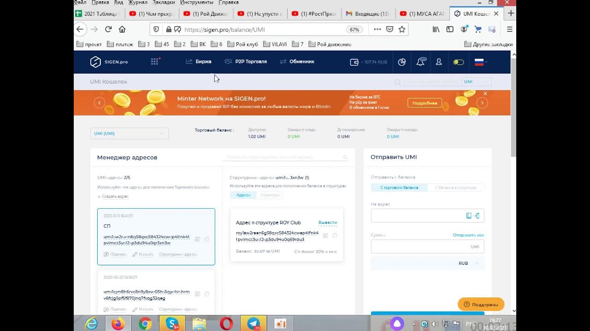Click the wallet search magnifier icon

click(x=397, y=82)
